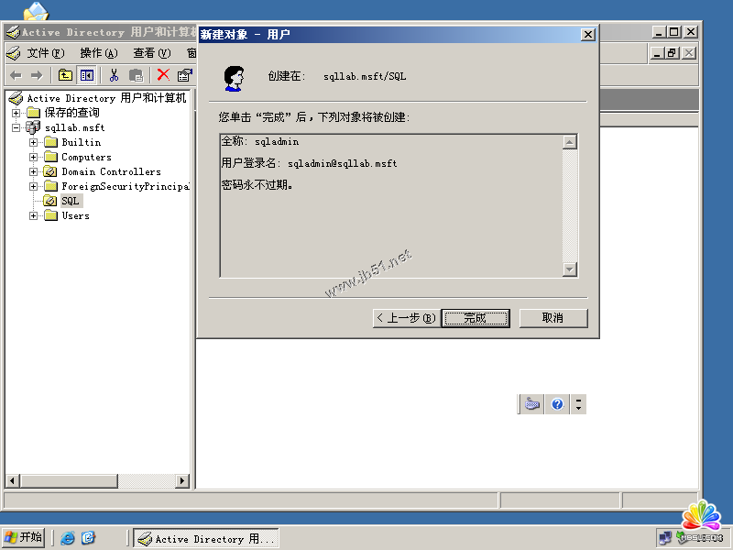Open the 操作(A) menu
The image size is (733, 550).
(x=98, y=53)
